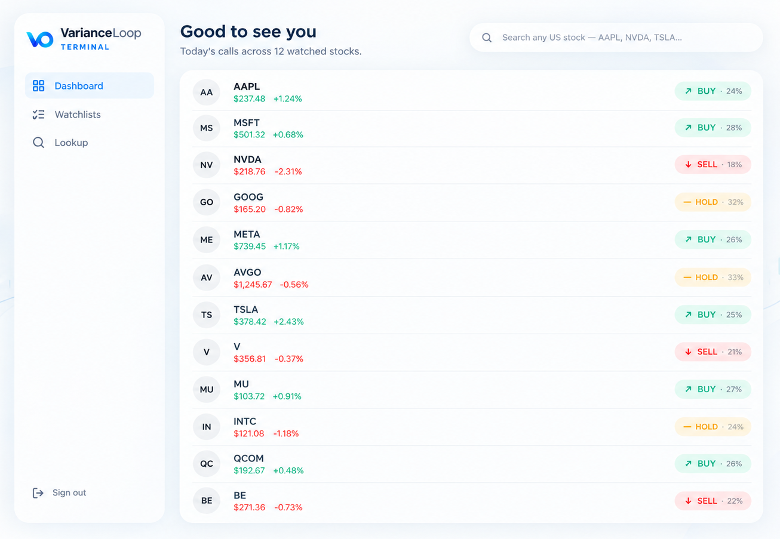Open the Dashboard menu item
Viewport: 780px width, 539px height.
[90, 85]
